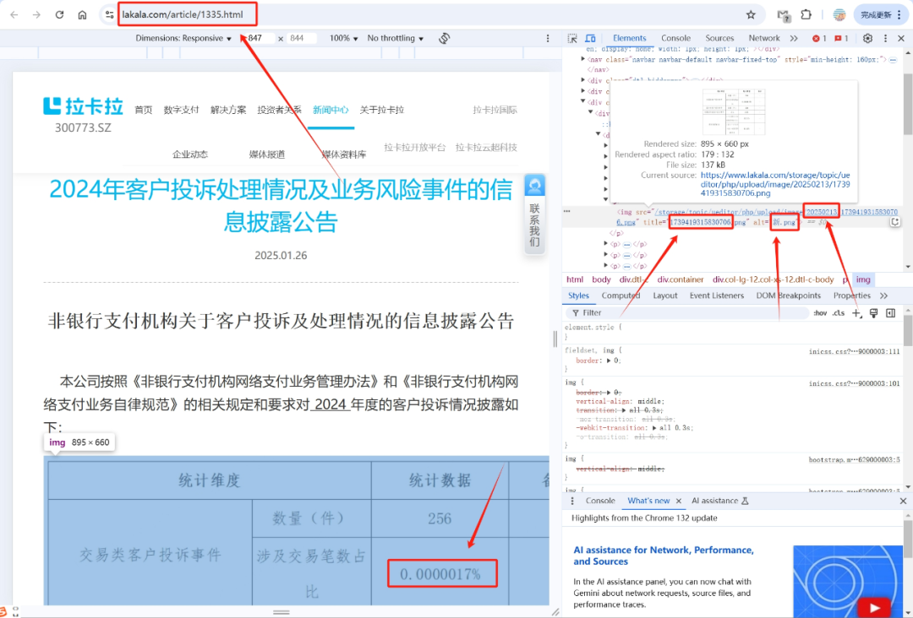Bookmark this page with the star icon
The width and height of the screenshot is (913, 618).
pyautogui.click(x=752, y=14)
